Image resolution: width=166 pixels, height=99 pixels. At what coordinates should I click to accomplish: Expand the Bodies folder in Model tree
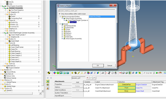[x=62, y=31]
